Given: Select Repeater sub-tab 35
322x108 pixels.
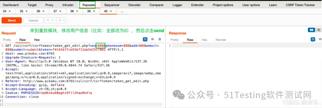Looking at the screenshot, I should click(21, 11).
